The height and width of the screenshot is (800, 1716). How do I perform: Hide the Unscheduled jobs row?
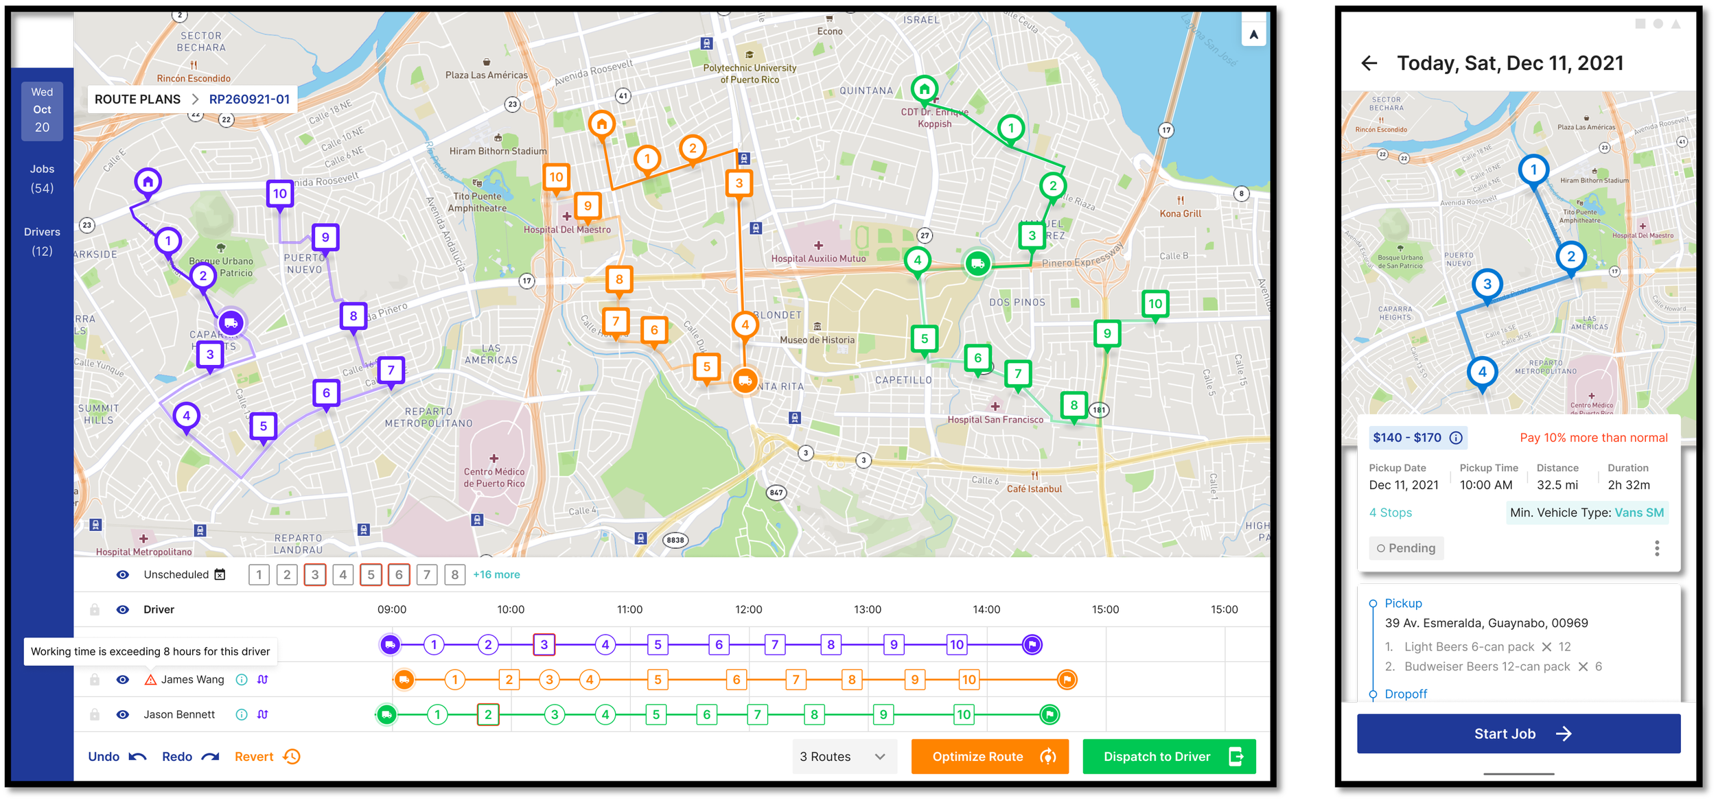122,574
